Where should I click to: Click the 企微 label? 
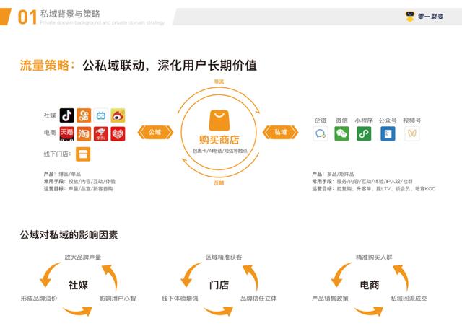point(321,120)
